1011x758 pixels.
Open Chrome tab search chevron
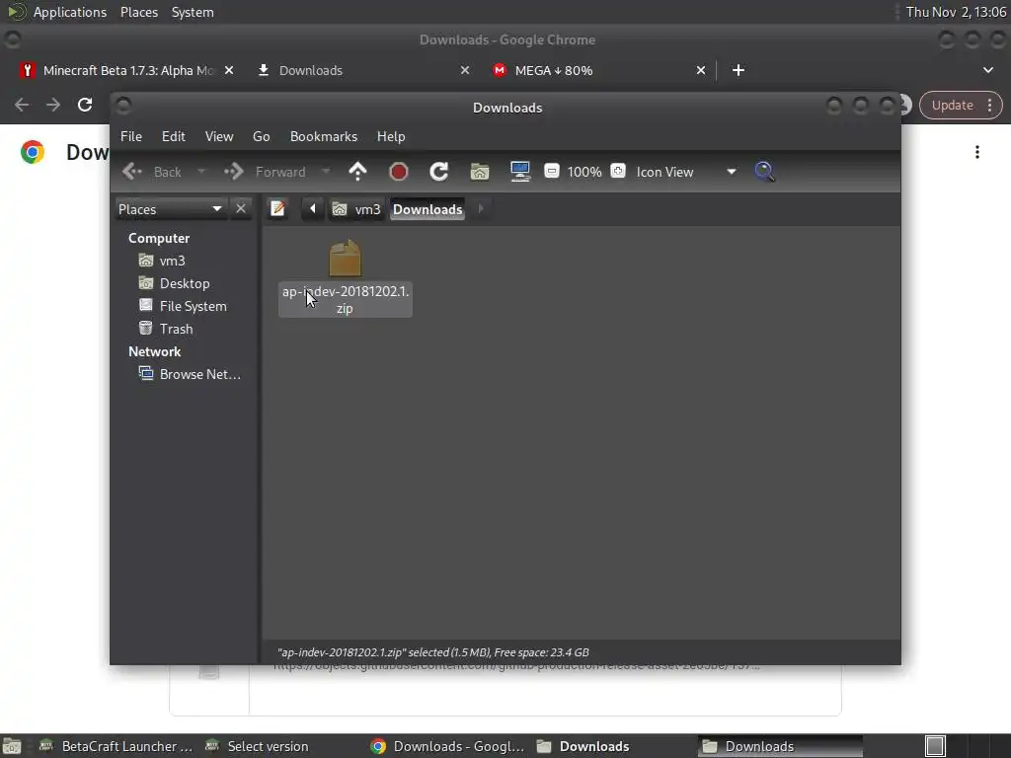(x=987, y=70)
